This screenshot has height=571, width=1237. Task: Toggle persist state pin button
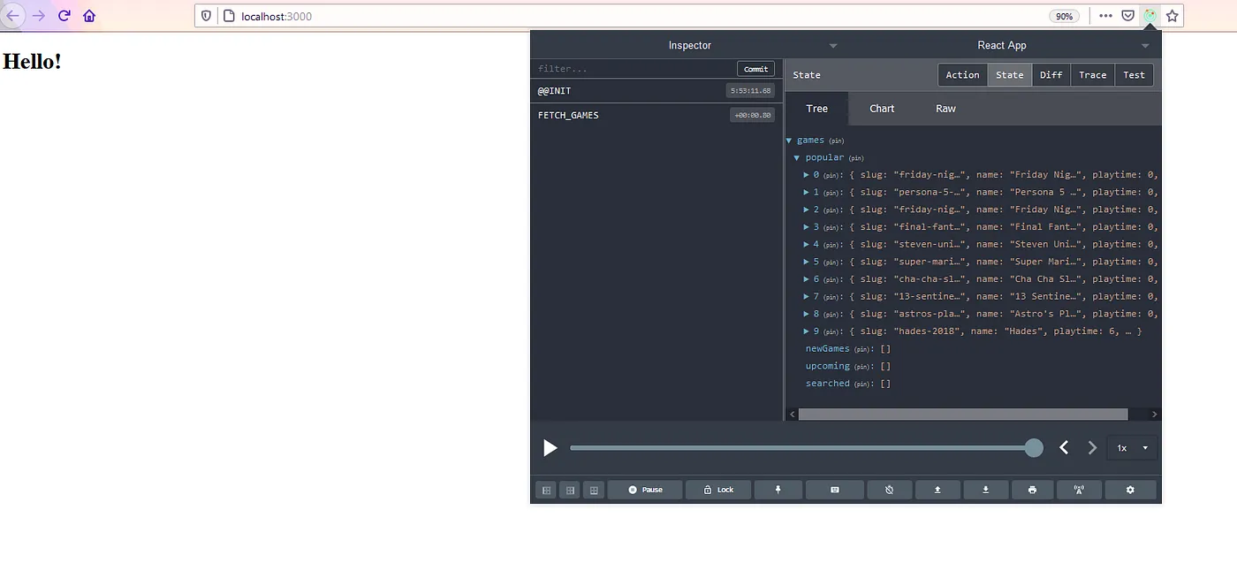click(x=778, y=490)
